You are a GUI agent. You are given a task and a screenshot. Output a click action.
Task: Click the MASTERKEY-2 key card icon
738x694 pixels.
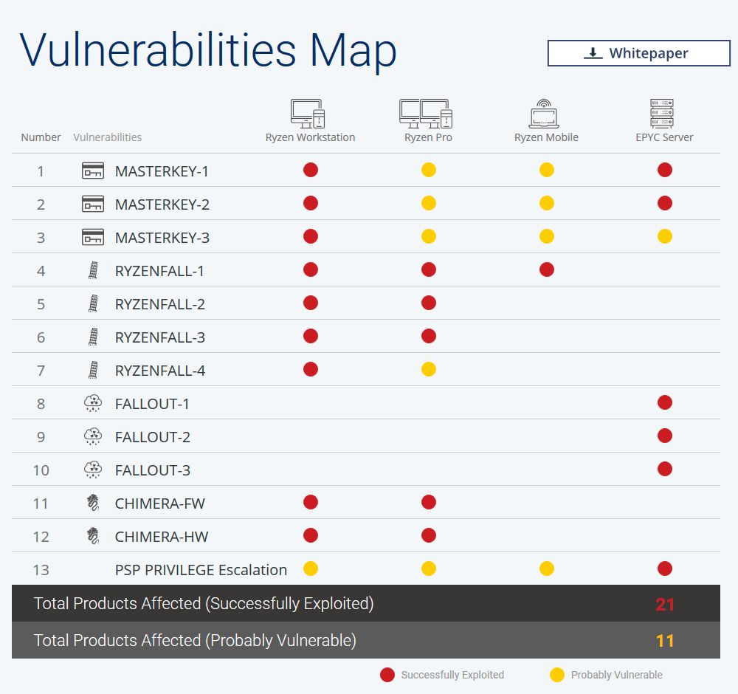93,204
